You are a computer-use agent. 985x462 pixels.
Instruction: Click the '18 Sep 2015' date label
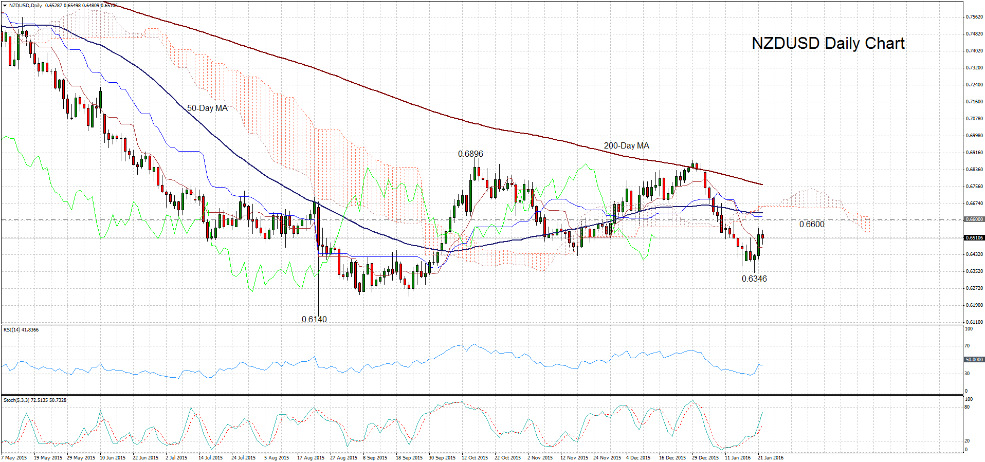409,457
